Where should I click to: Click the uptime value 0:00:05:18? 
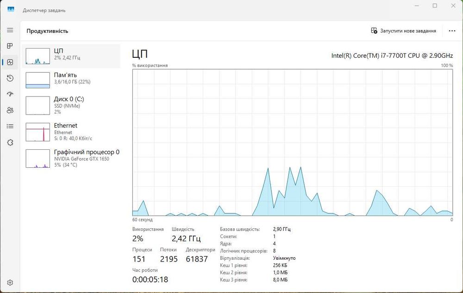click(x=150, y=280)
